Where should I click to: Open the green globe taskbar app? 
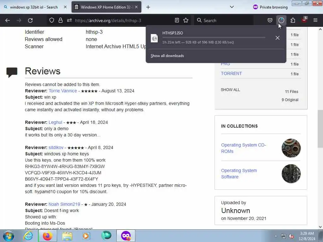click(106, 235)
